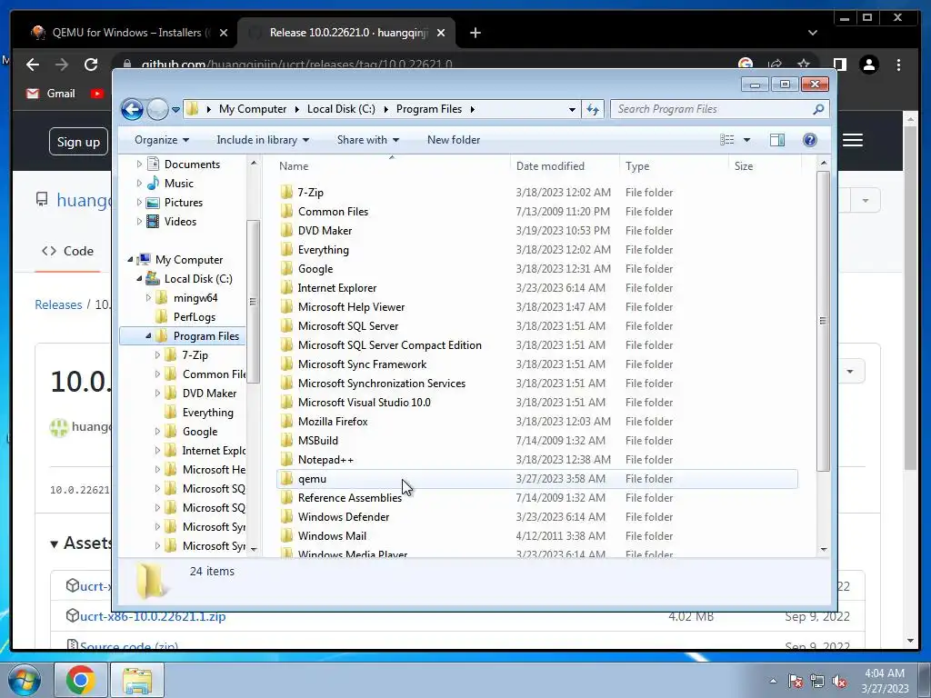Open the Share with menu
This screenshot has width=931, height=698.
click(x=367, y=140)
